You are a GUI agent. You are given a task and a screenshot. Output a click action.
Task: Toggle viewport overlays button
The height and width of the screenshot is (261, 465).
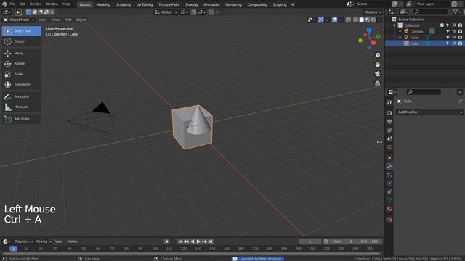pos(334,20)
